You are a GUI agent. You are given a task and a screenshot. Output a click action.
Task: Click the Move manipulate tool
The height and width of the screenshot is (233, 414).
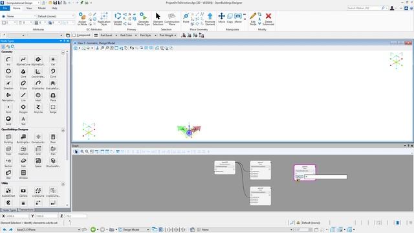(x=221, y=17)
